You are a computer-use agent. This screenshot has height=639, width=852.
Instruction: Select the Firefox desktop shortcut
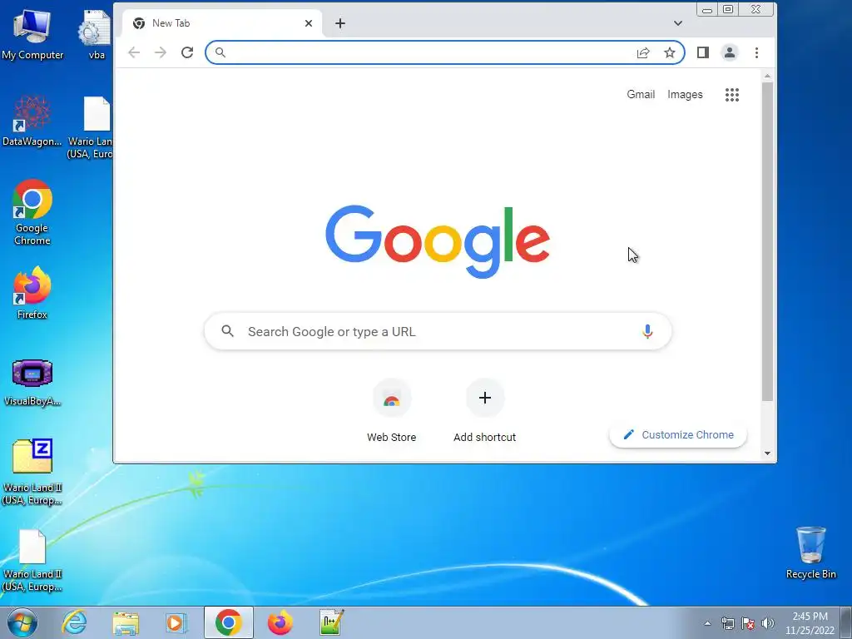pyautogui.click(x=32, y=293)
